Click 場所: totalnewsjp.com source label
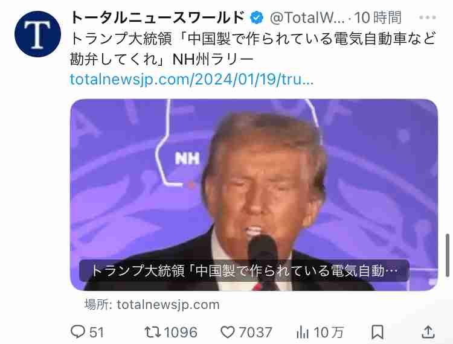This screenshot has width=453, height=344. tap(152, 304)
